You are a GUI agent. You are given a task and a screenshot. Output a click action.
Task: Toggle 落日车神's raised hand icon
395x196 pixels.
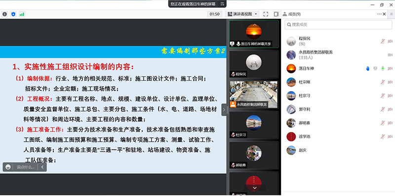click(x=368, y=68)
